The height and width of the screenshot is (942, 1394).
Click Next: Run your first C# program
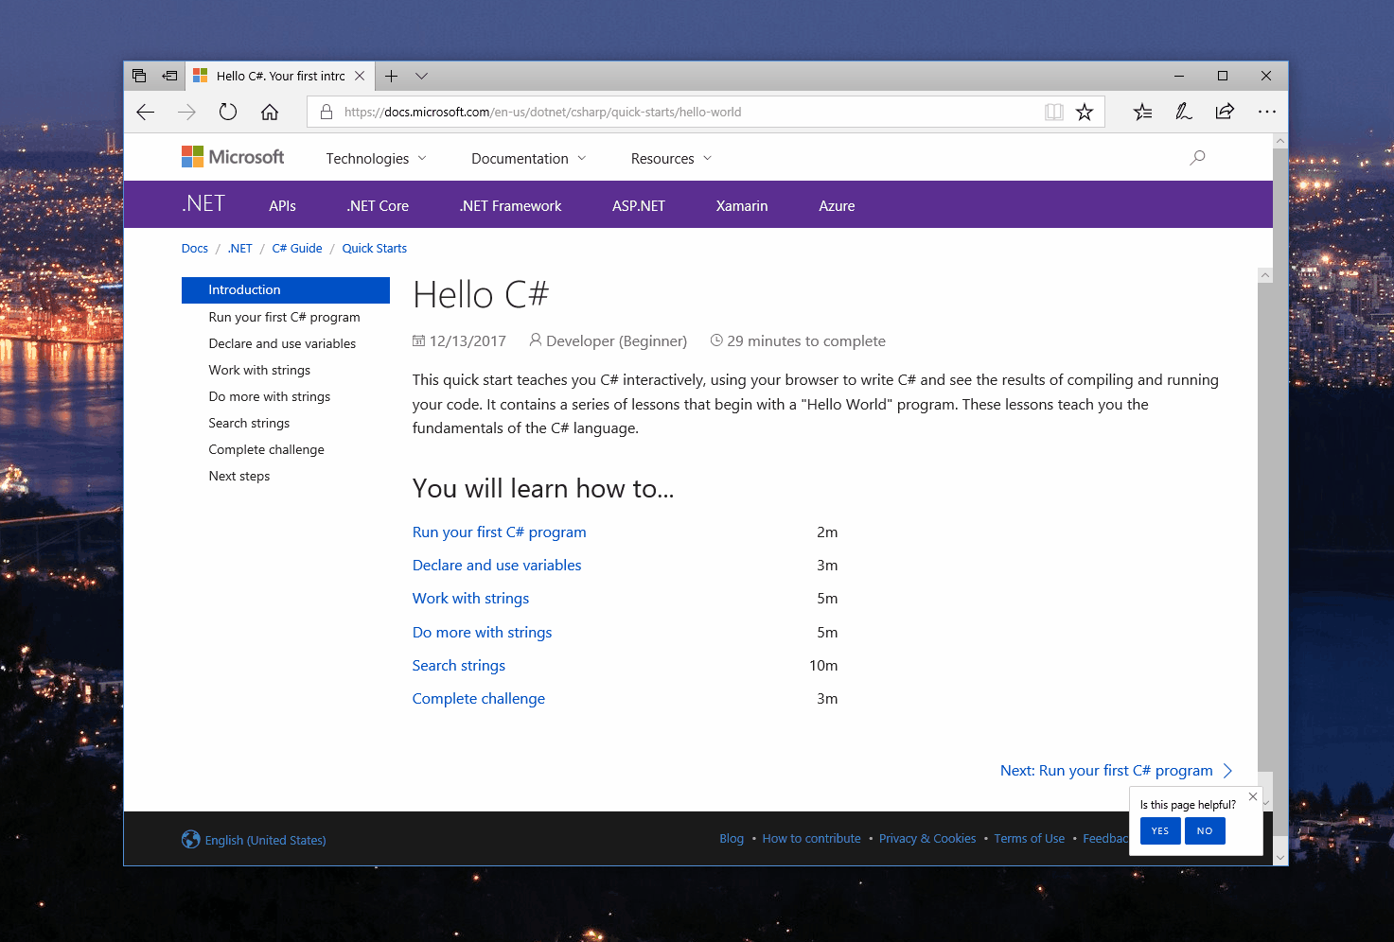tap(1116, 771)
